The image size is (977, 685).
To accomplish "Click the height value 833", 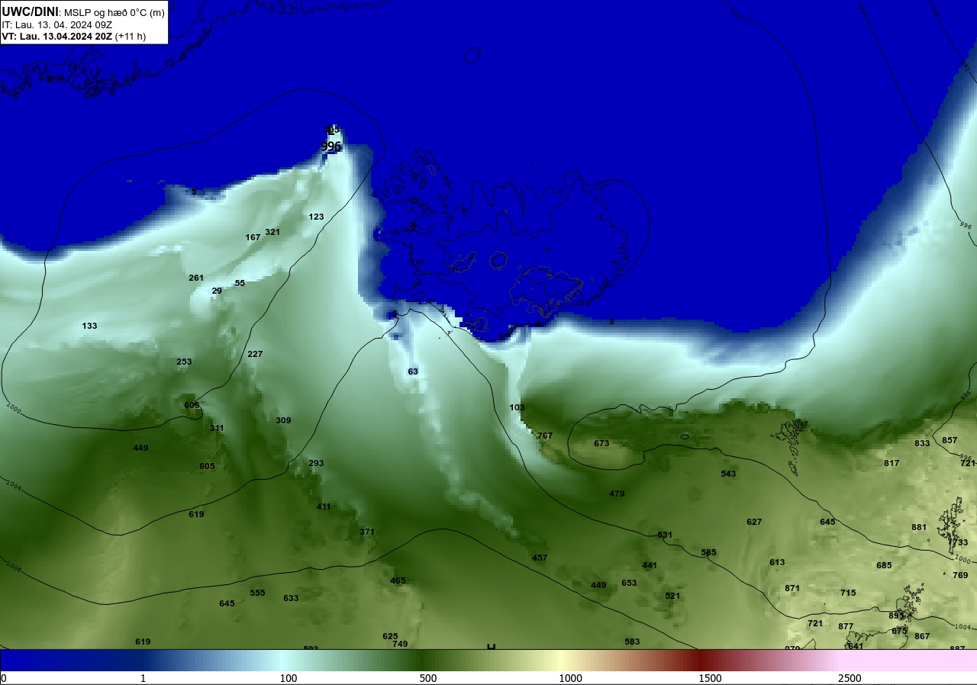I will (922, 443).
